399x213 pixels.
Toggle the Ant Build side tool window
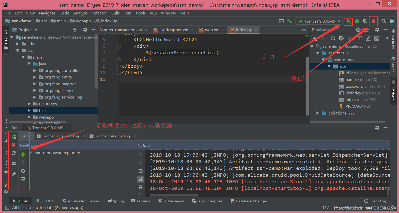[x=393, y=39]
